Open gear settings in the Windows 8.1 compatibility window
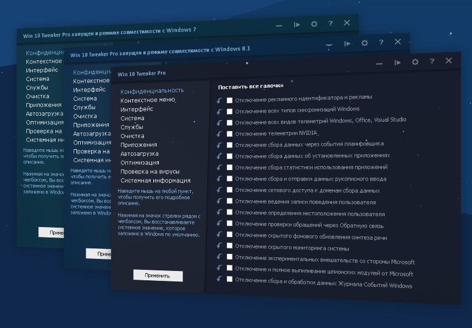Screen dimensions: 472x328 click(364, 43)
